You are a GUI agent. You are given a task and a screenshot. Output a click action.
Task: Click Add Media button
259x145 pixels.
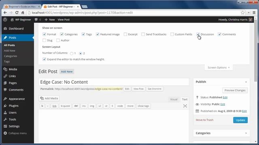(x=49, y=98)
